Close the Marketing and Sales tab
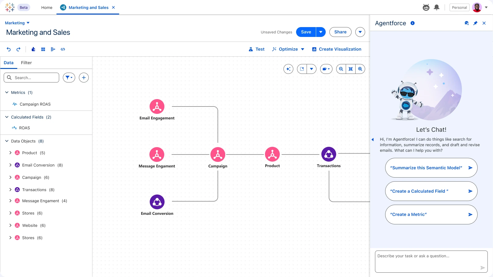 [113, 7]
